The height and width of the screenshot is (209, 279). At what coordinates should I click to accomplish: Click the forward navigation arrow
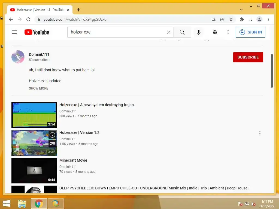click(x=20, y=19)
